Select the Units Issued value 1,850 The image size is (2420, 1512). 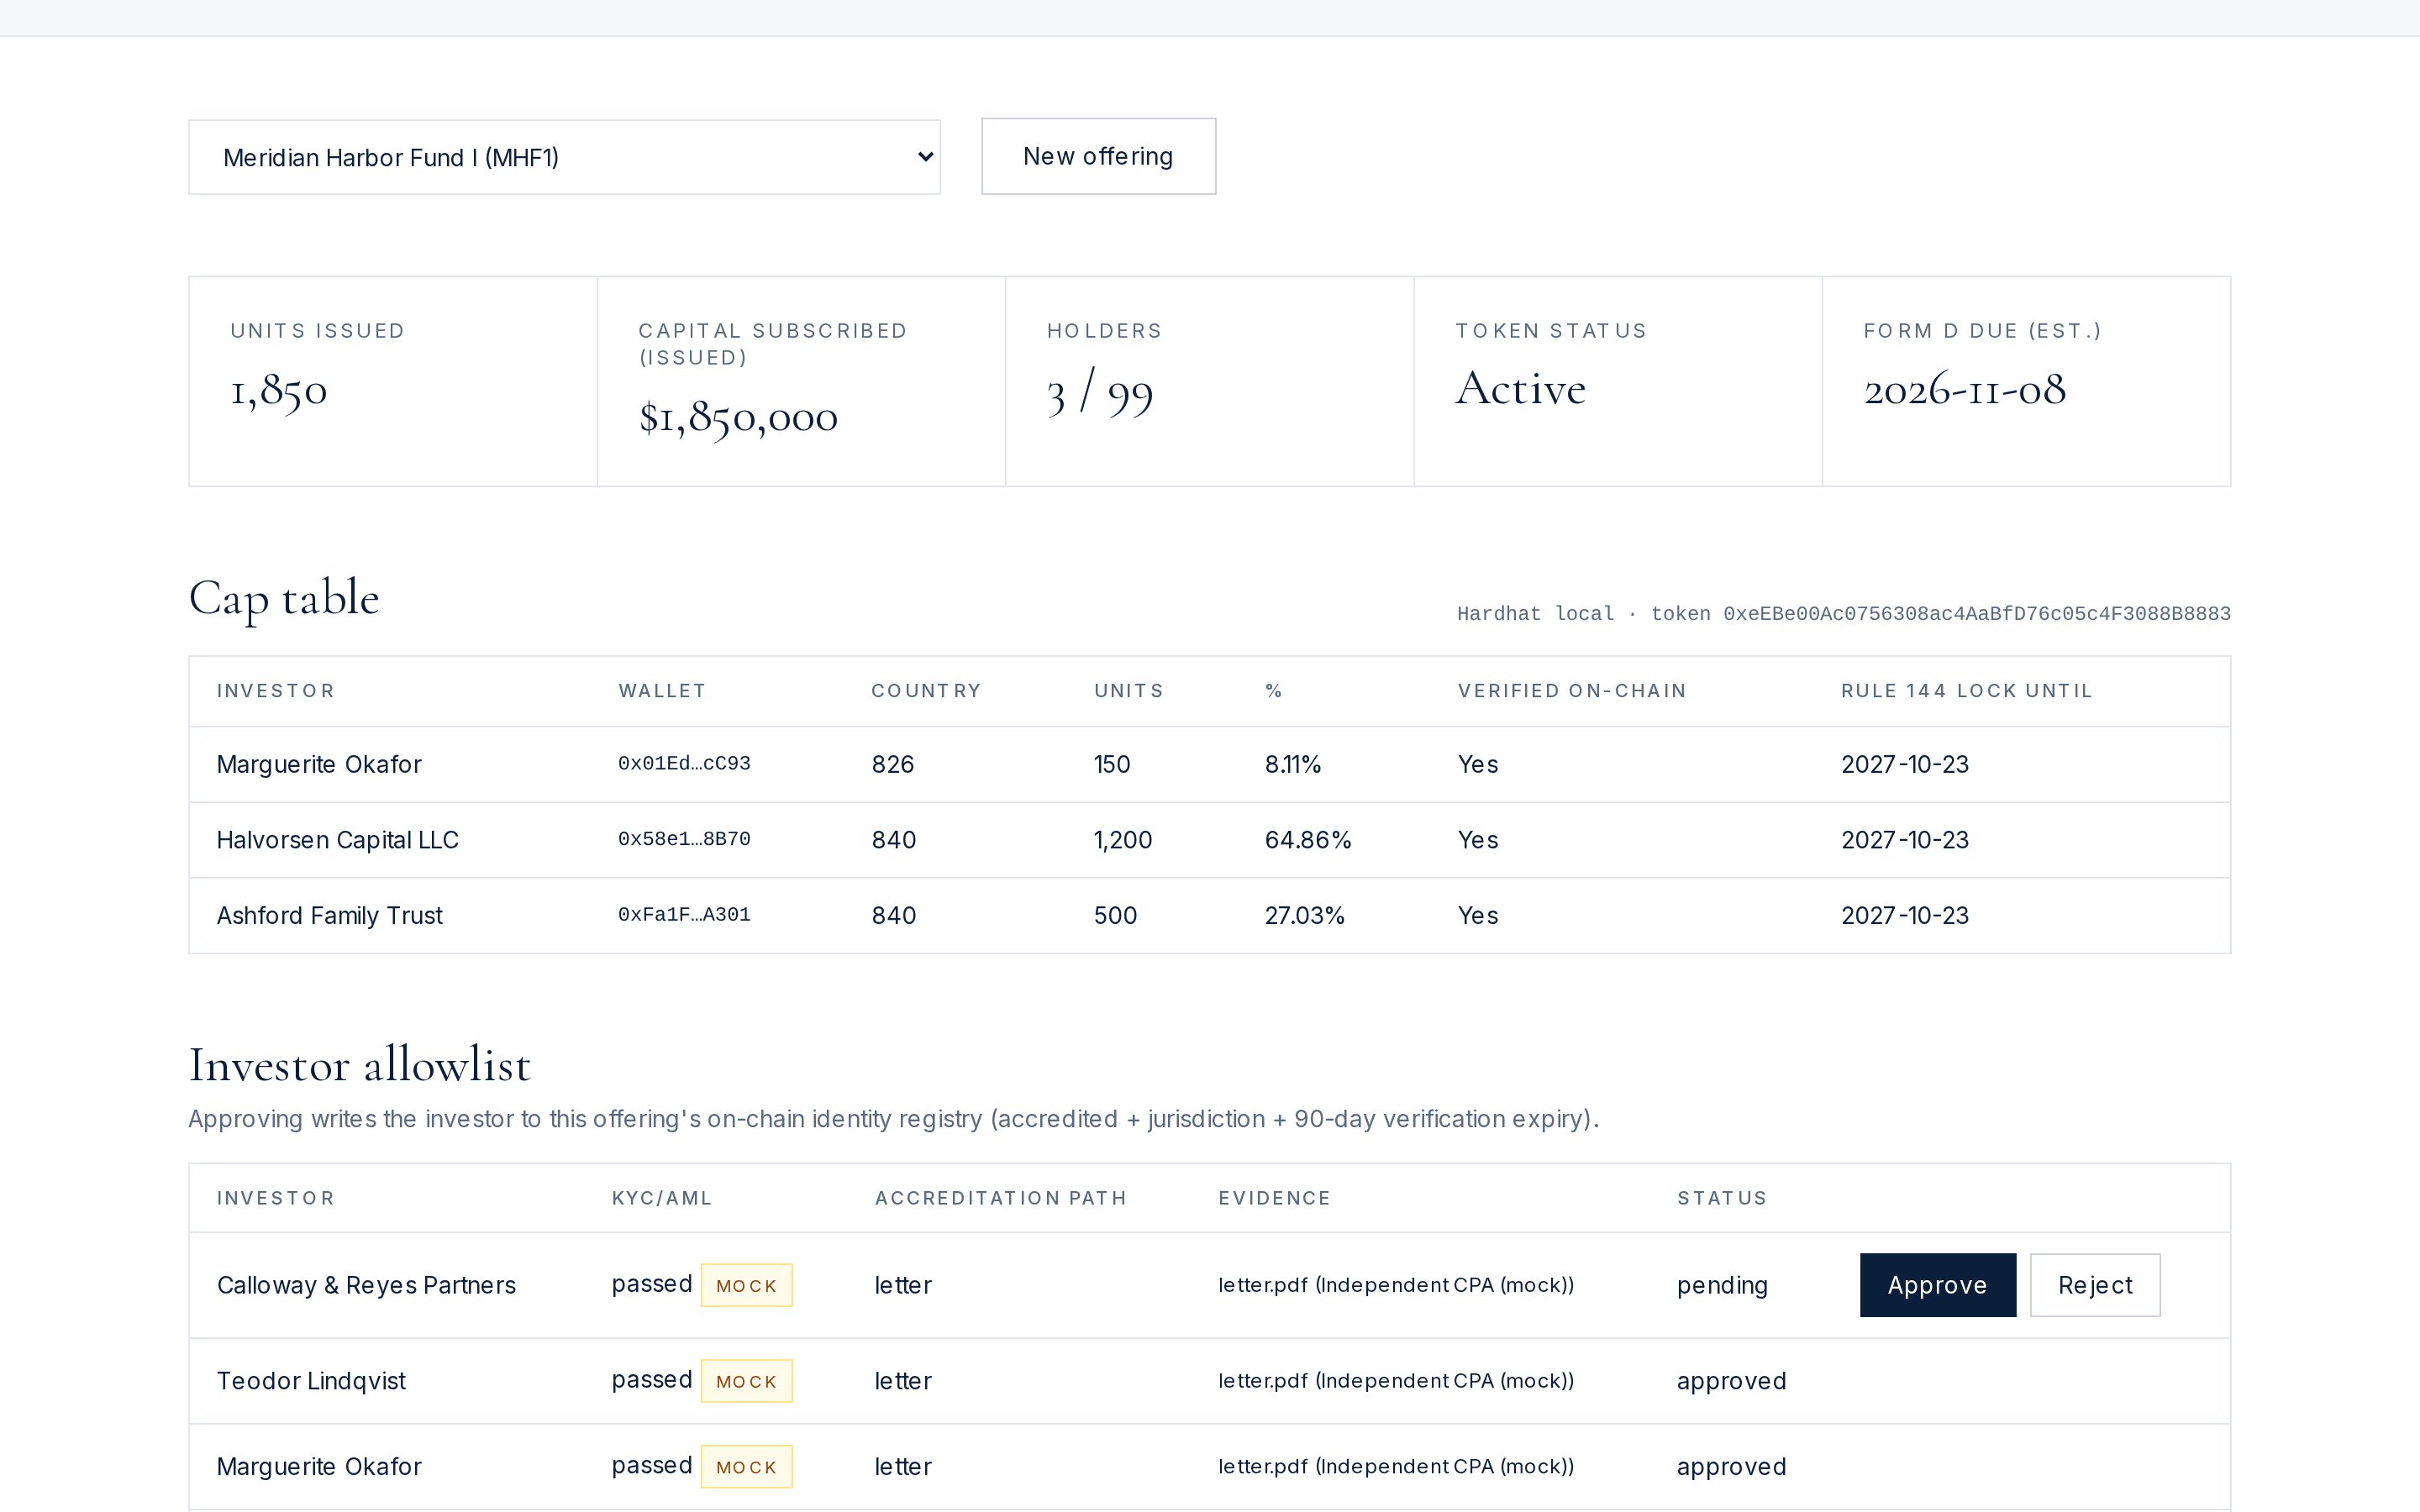coord(279,390)
